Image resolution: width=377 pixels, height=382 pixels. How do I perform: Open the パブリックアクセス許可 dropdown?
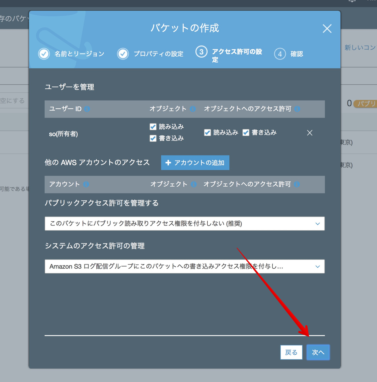point(185,224)
